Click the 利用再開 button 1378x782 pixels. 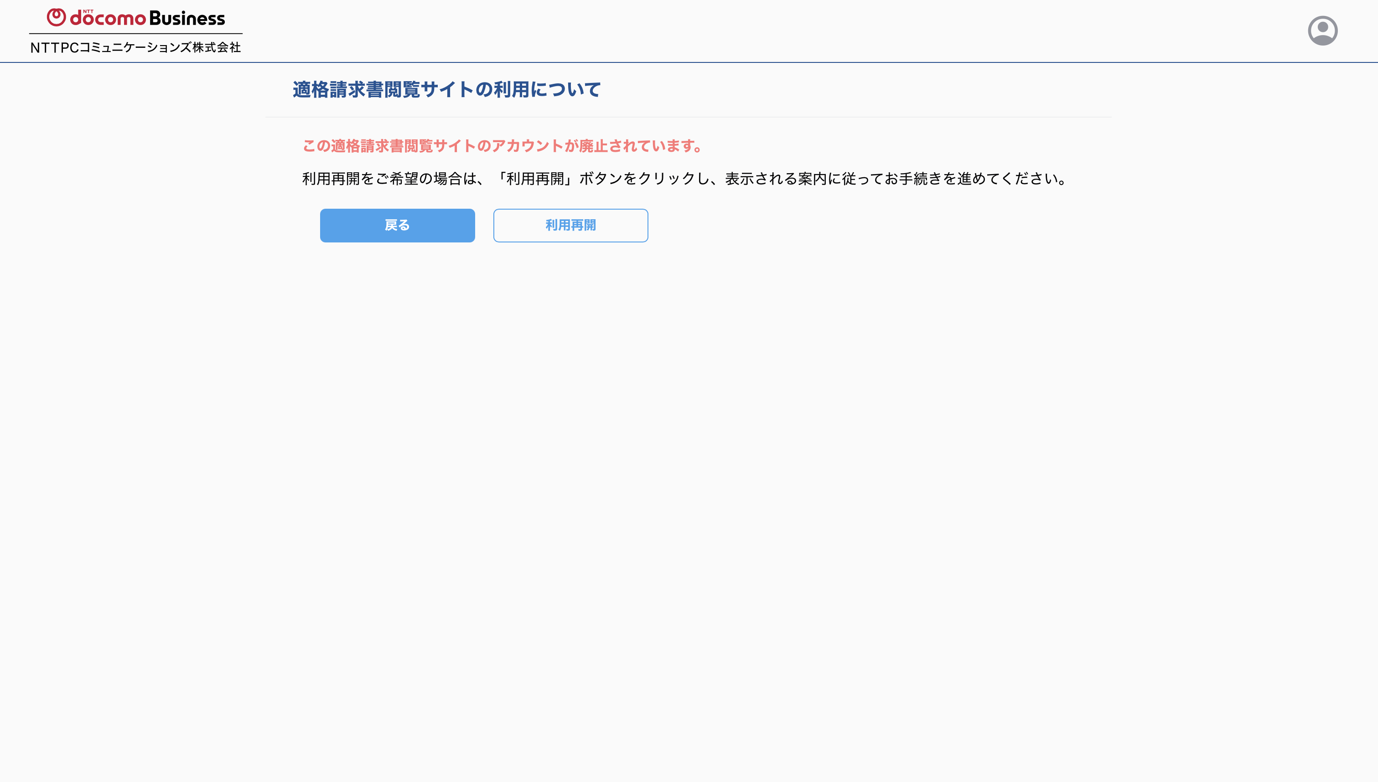[x=570, y=226]
